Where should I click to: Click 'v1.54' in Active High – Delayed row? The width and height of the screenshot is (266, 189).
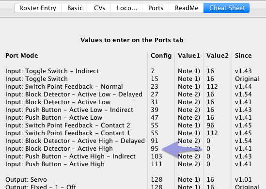243,141
